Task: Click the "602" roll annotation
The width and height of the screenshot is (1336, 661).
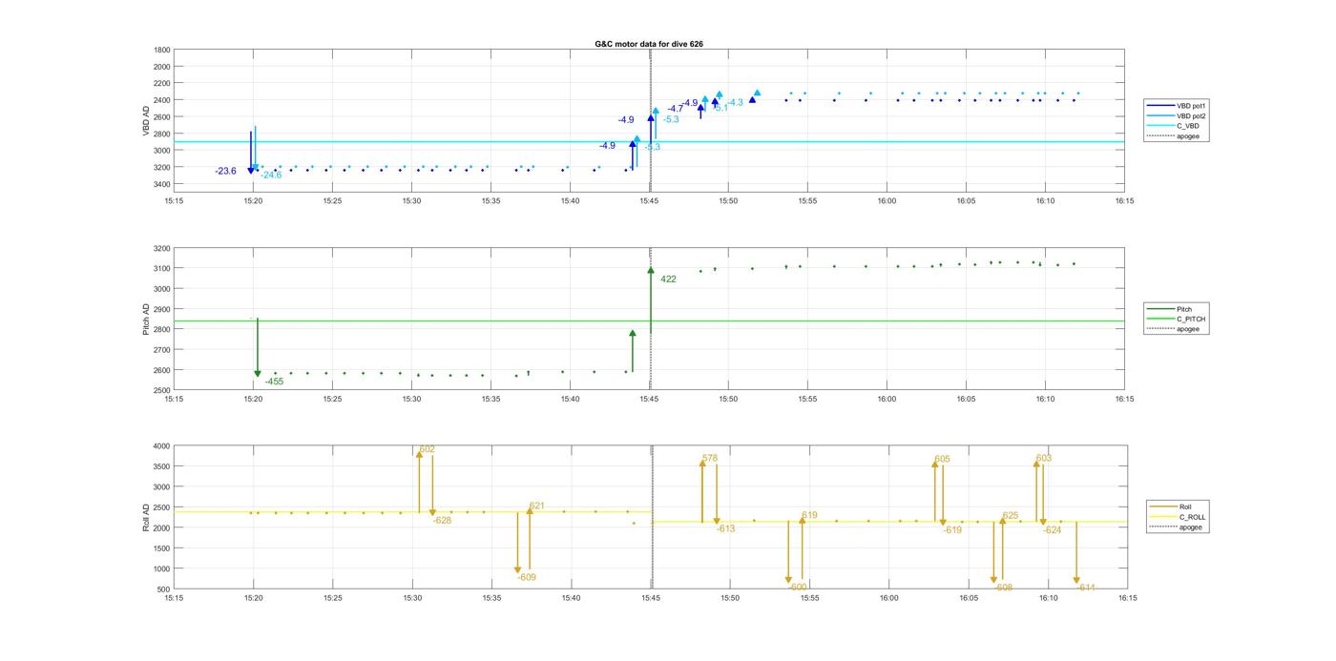Action: 428,449
